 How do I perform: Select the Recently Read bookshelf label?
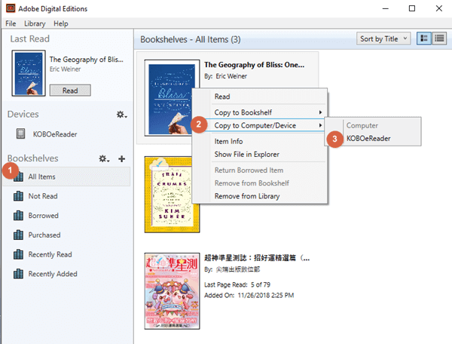pos(50,254)
